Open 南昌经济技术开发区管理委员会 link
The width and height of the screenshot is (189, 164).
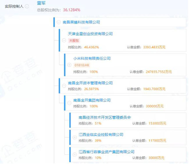click(x=105, y=118)
